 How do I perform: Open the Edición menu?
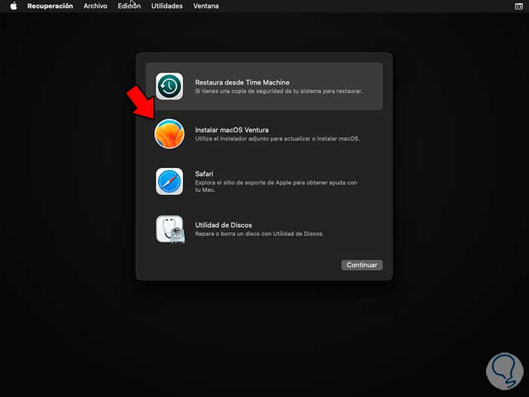click(x=129, y=6)
